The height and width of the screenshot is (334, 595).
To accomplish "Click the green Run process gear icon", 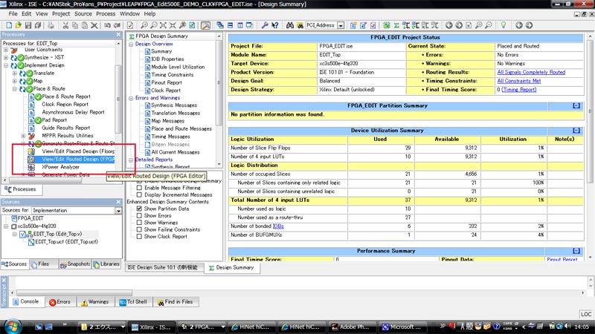I will pyautogui.click(x=386, y=25).
